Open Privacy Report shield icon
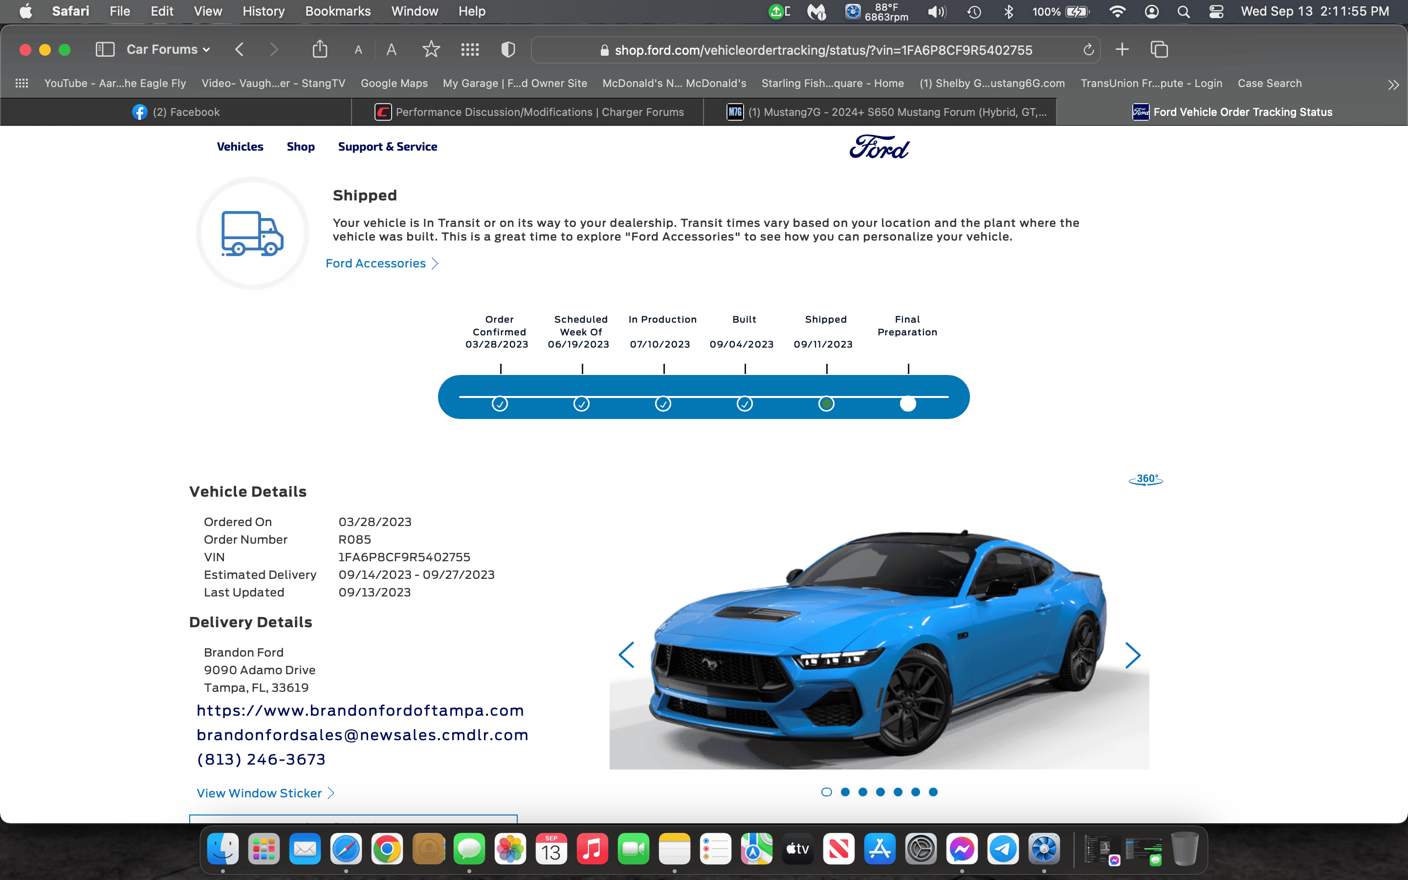The image size is (1408, 880). [508, 49]
